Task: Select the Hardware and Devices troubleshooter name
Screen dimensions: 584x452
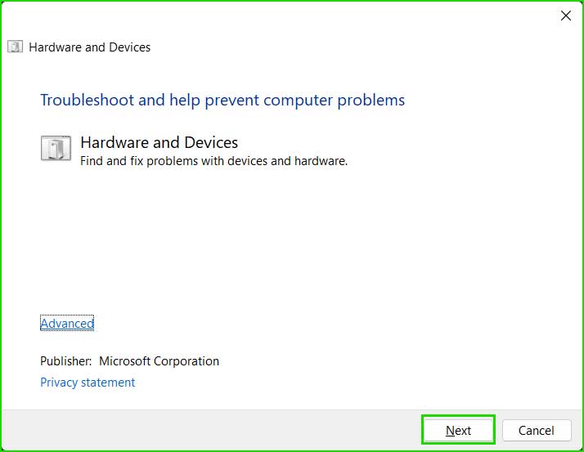Action: [159, 142]
